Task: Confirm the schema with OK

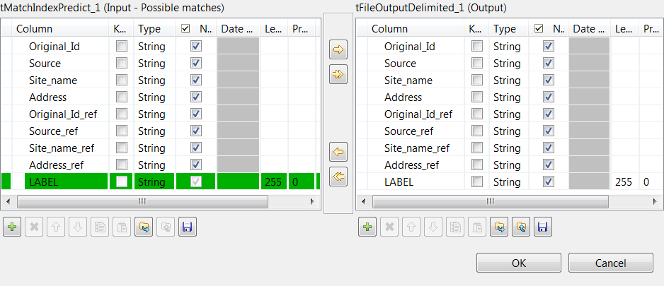Action: [519, 263]
